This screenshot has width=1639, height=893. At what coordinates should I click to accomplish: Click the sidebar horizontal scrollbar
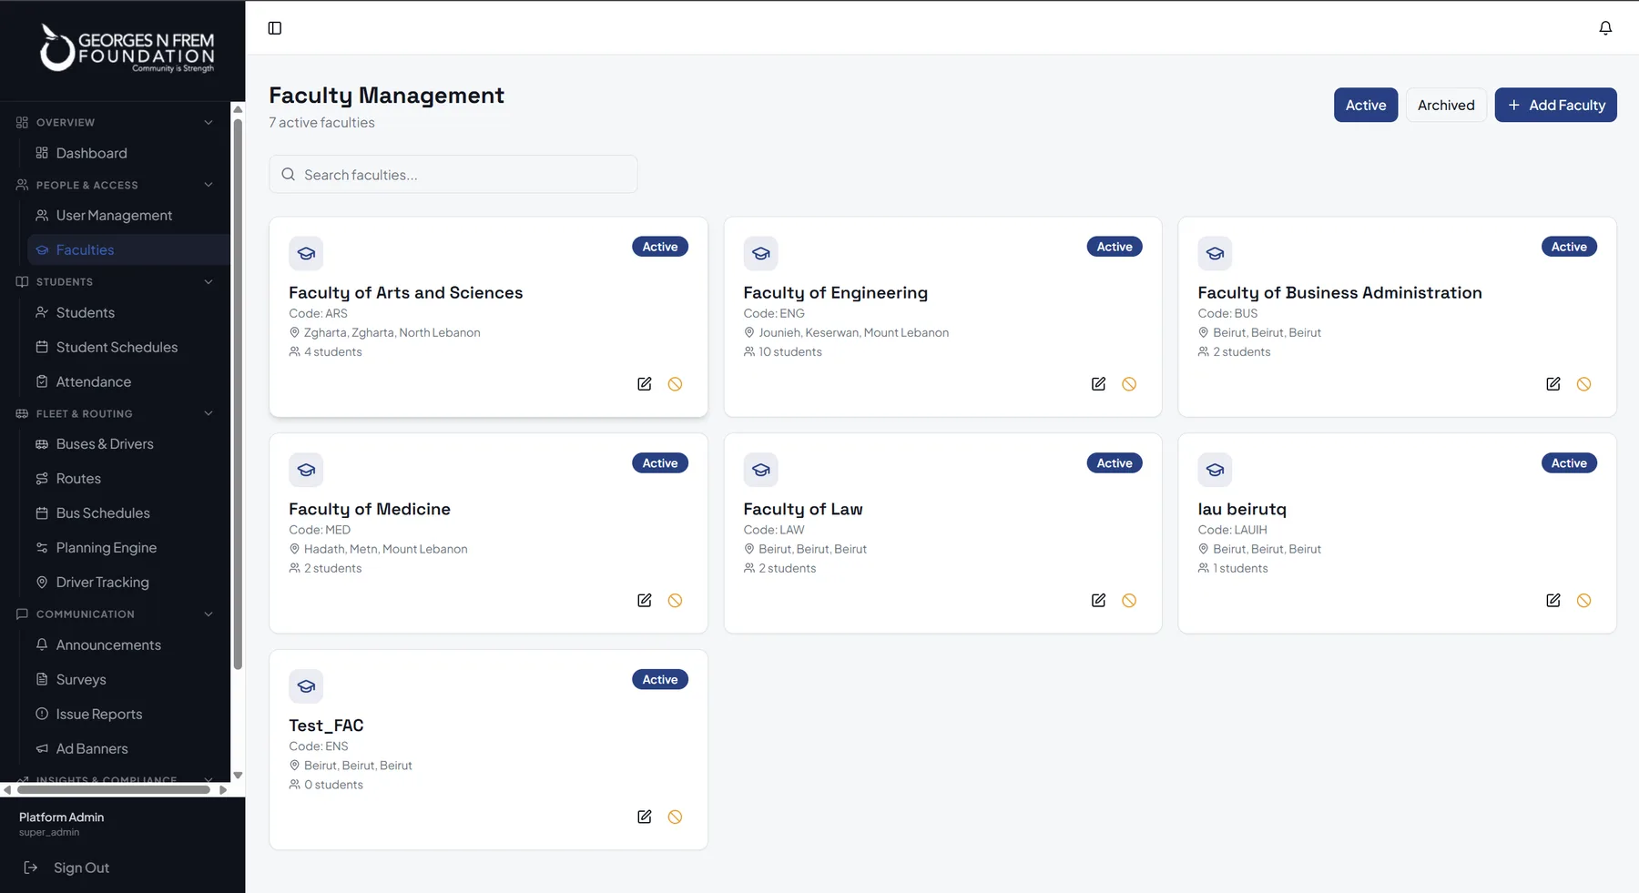click(x=114, y=790)
